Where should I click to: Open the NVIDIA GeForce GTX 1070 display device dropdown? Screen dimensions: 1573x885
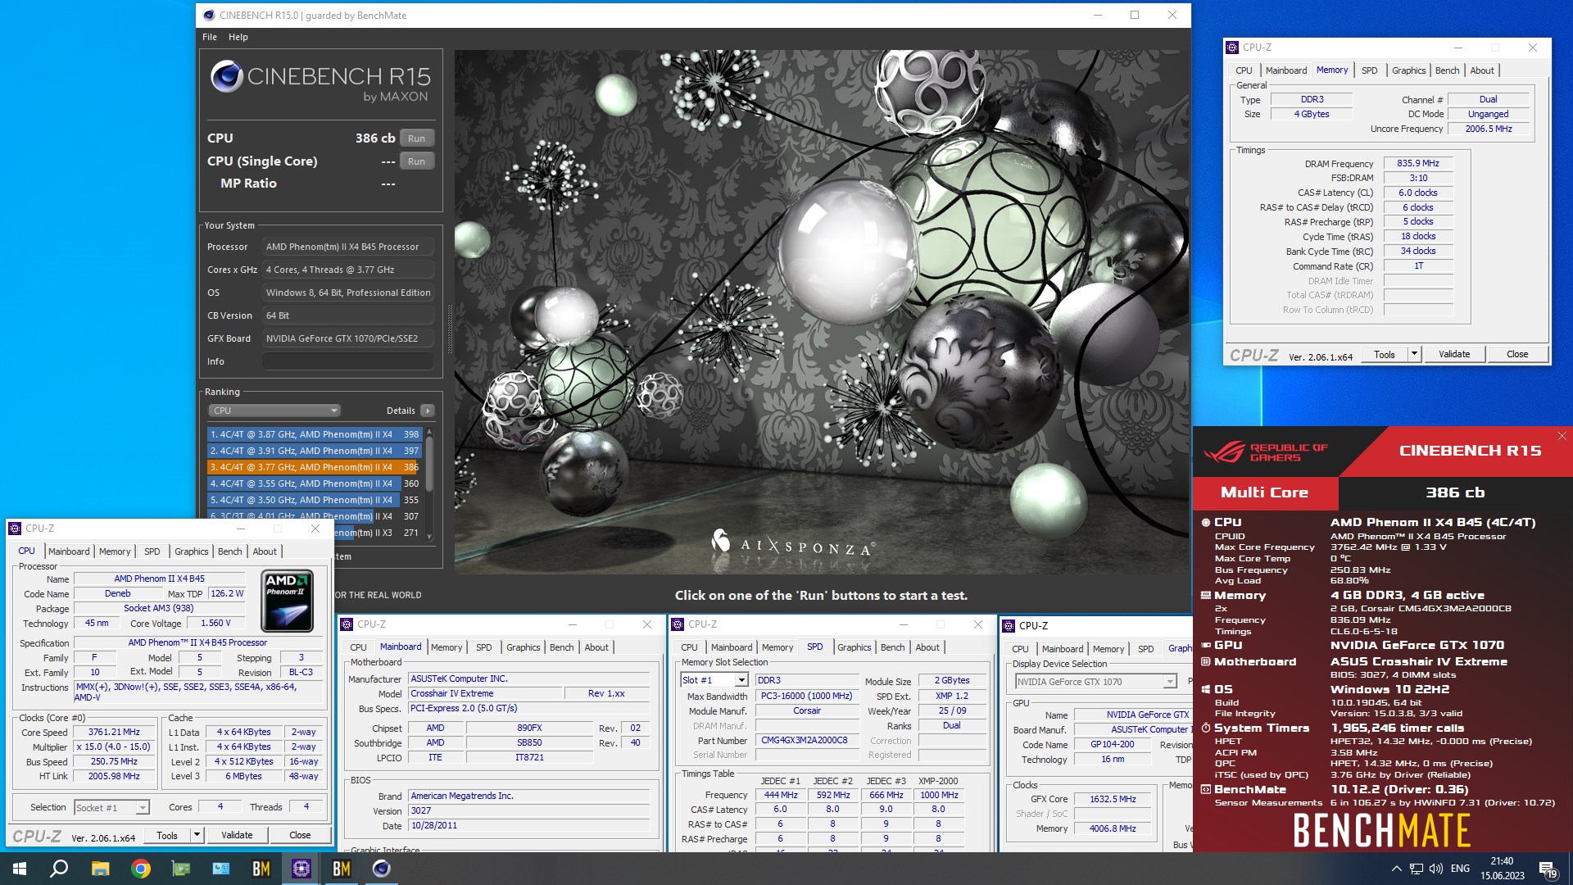pos(1096,682)
